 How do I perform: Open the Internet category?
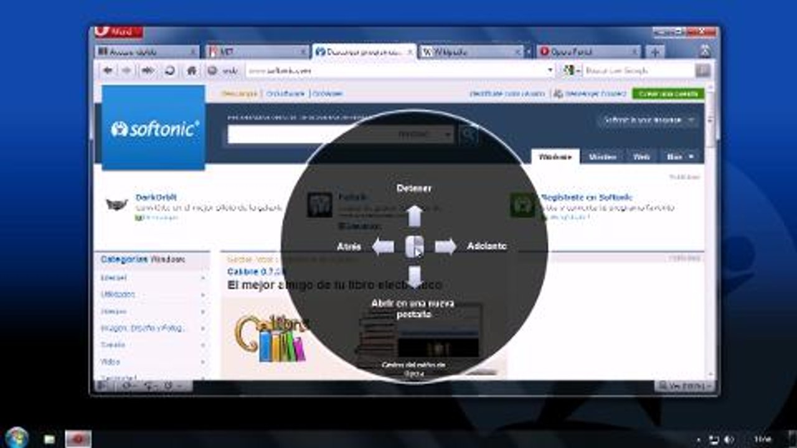coord(113,278)
